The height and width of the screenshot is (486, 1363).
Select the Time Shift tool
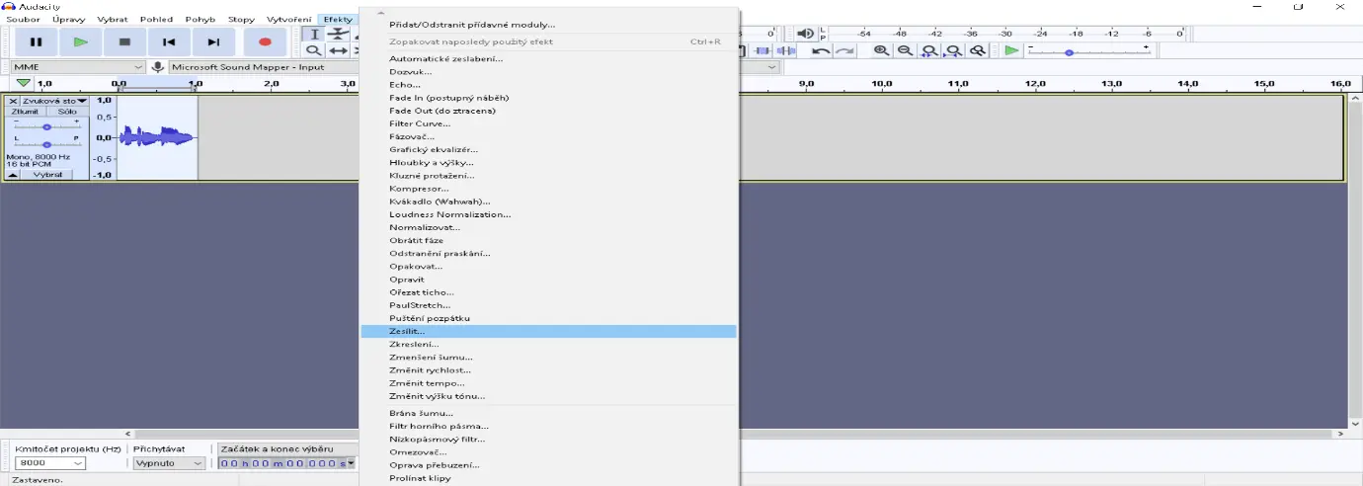coord(338,50)
